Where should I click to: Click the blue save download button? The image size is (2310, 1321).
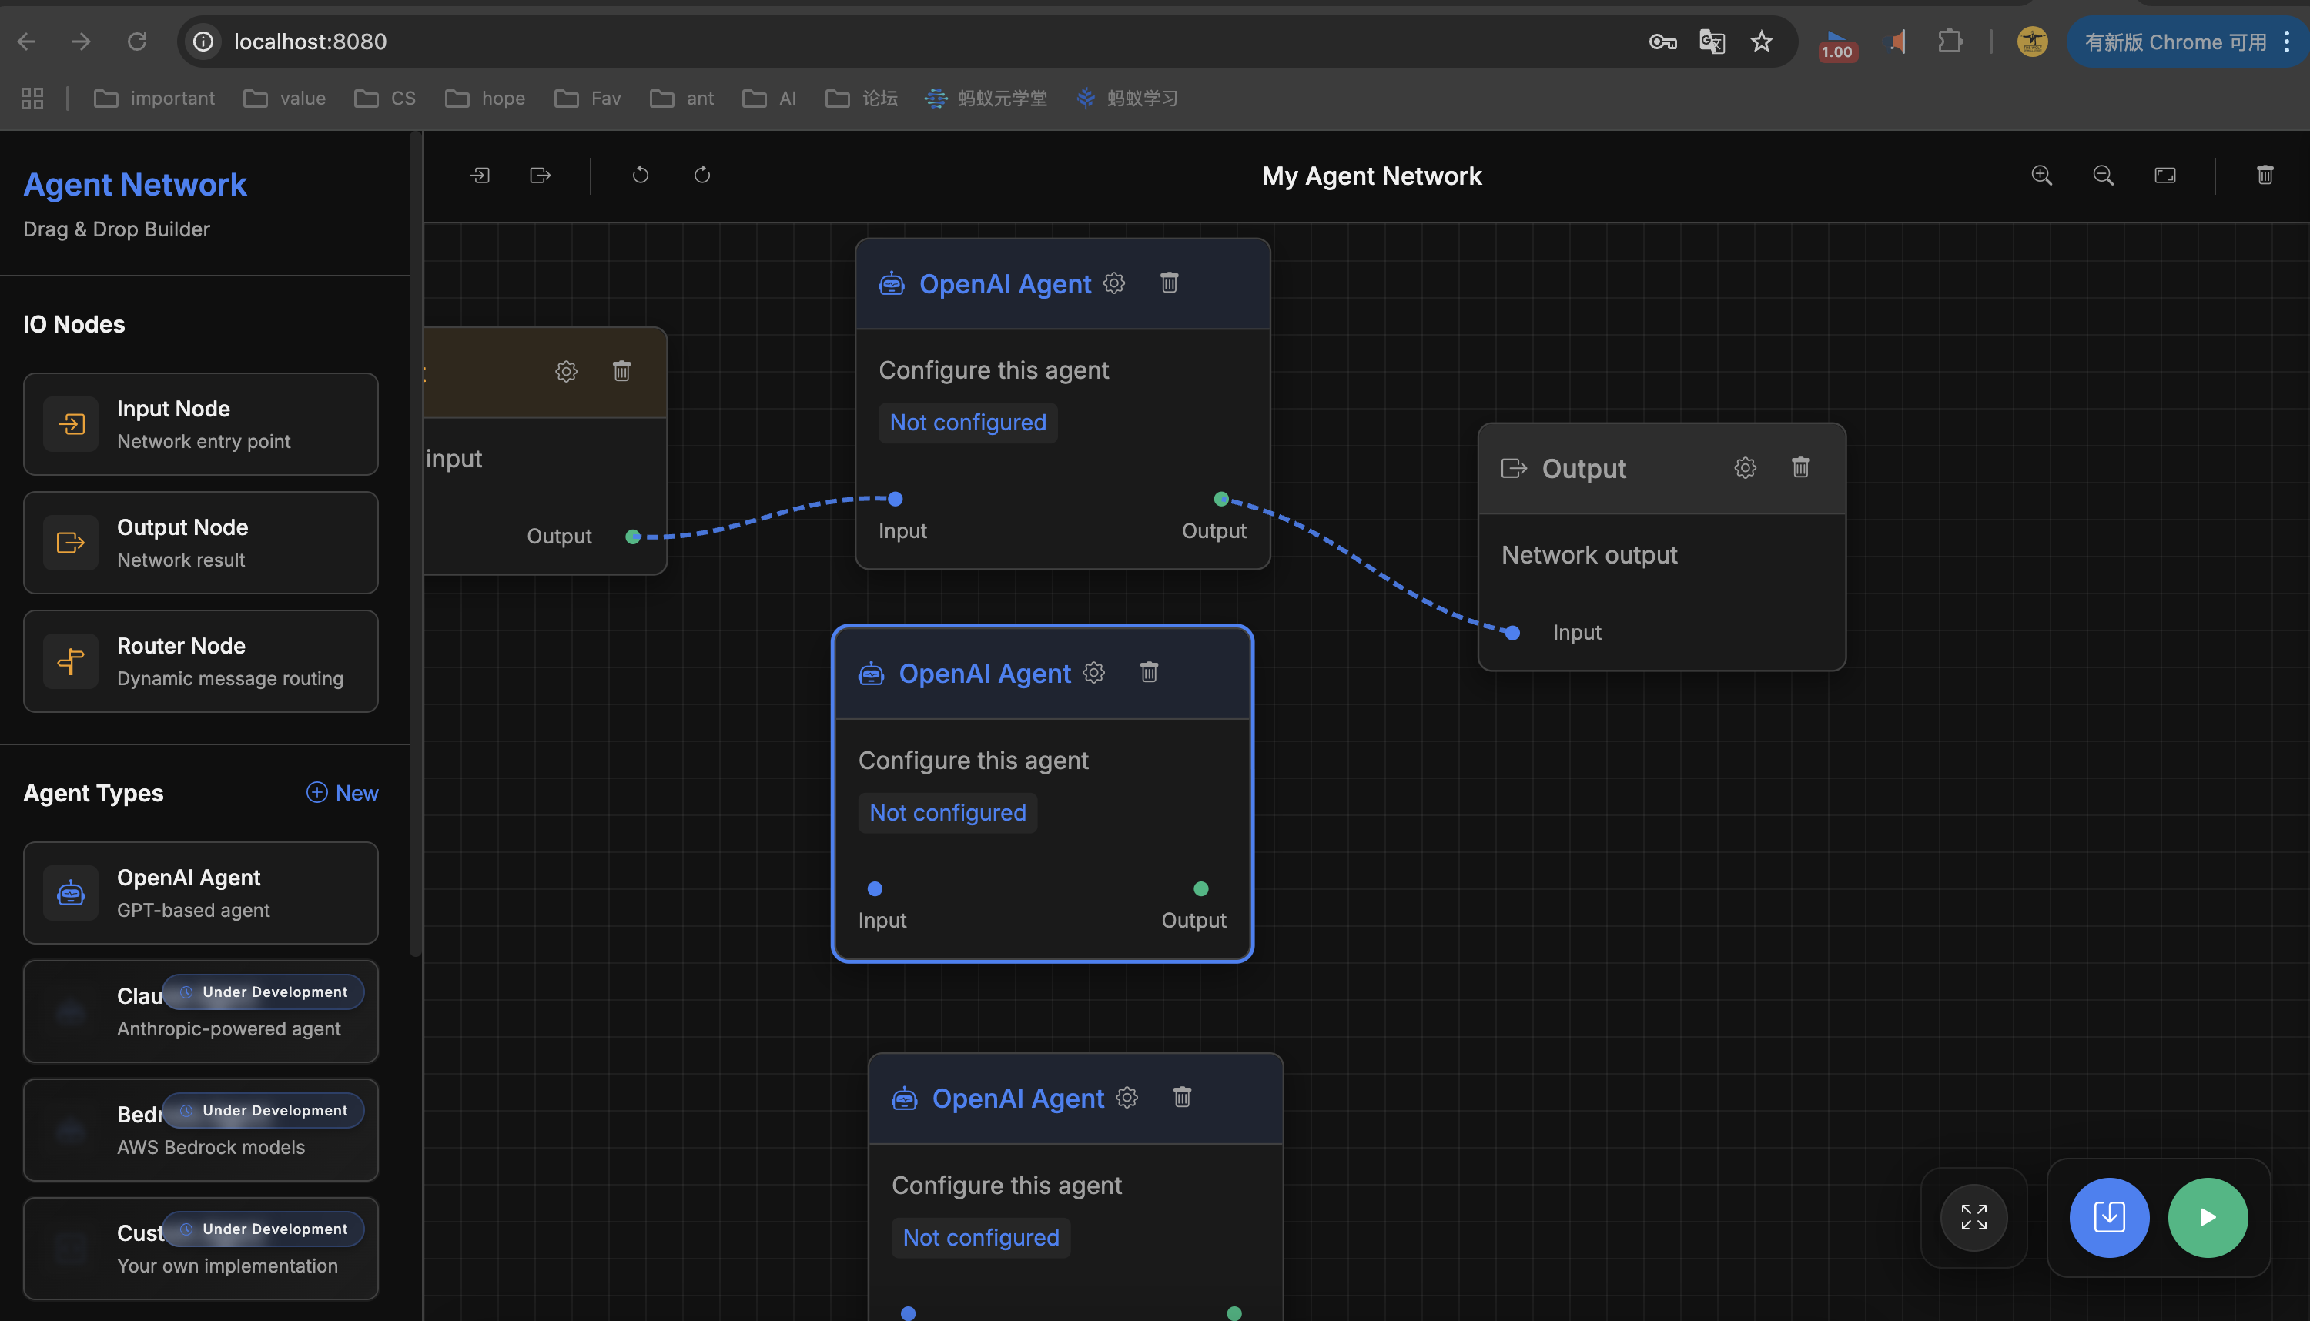pos(2108,1216)
